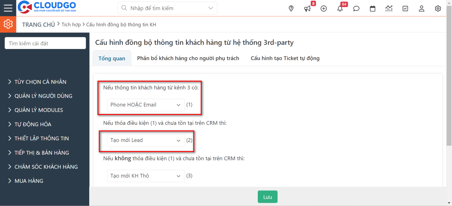
Task: Focus the Tìm kiếm cài đặt field
Action: 45,43
